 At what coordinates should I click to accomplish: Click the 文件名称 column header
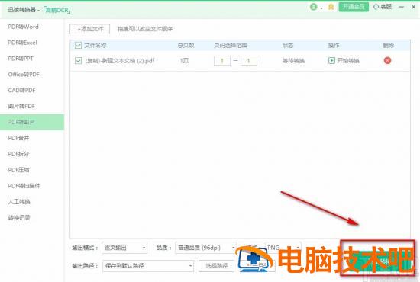(x=95, y=46)
